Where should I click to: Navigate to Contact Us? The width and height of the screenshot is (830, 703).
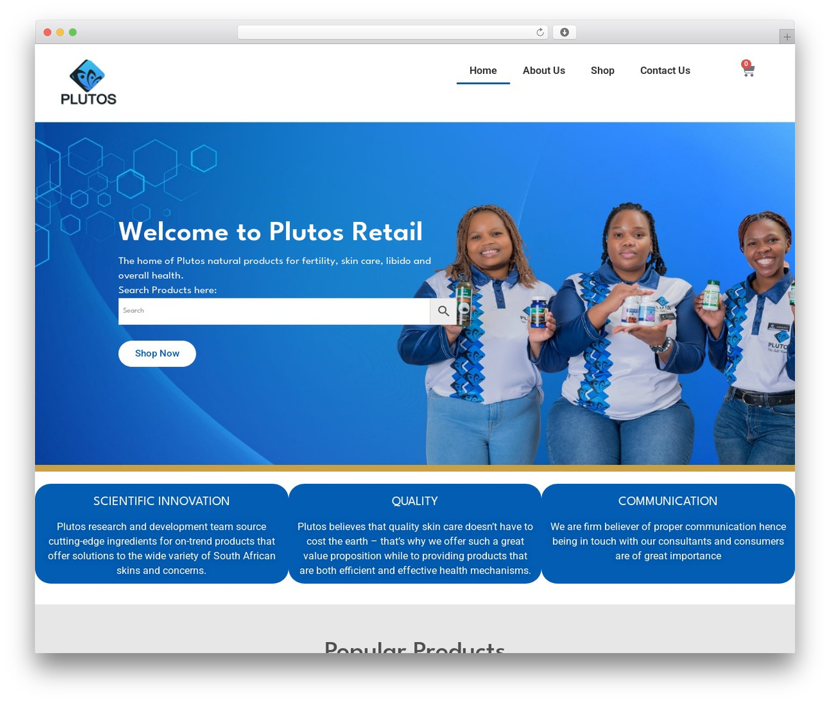665,71
